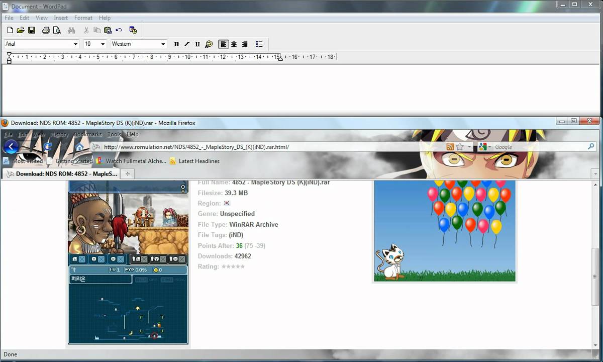603x362 pixels.
Task: Toggle Italic formatting in WordPad
Action: click(187, 44)
